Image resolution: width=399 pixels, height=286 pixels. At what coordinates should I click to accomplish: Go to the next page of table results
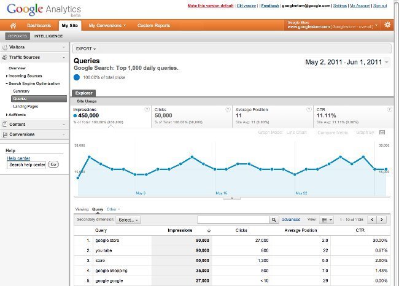click(x=382, y=219)
